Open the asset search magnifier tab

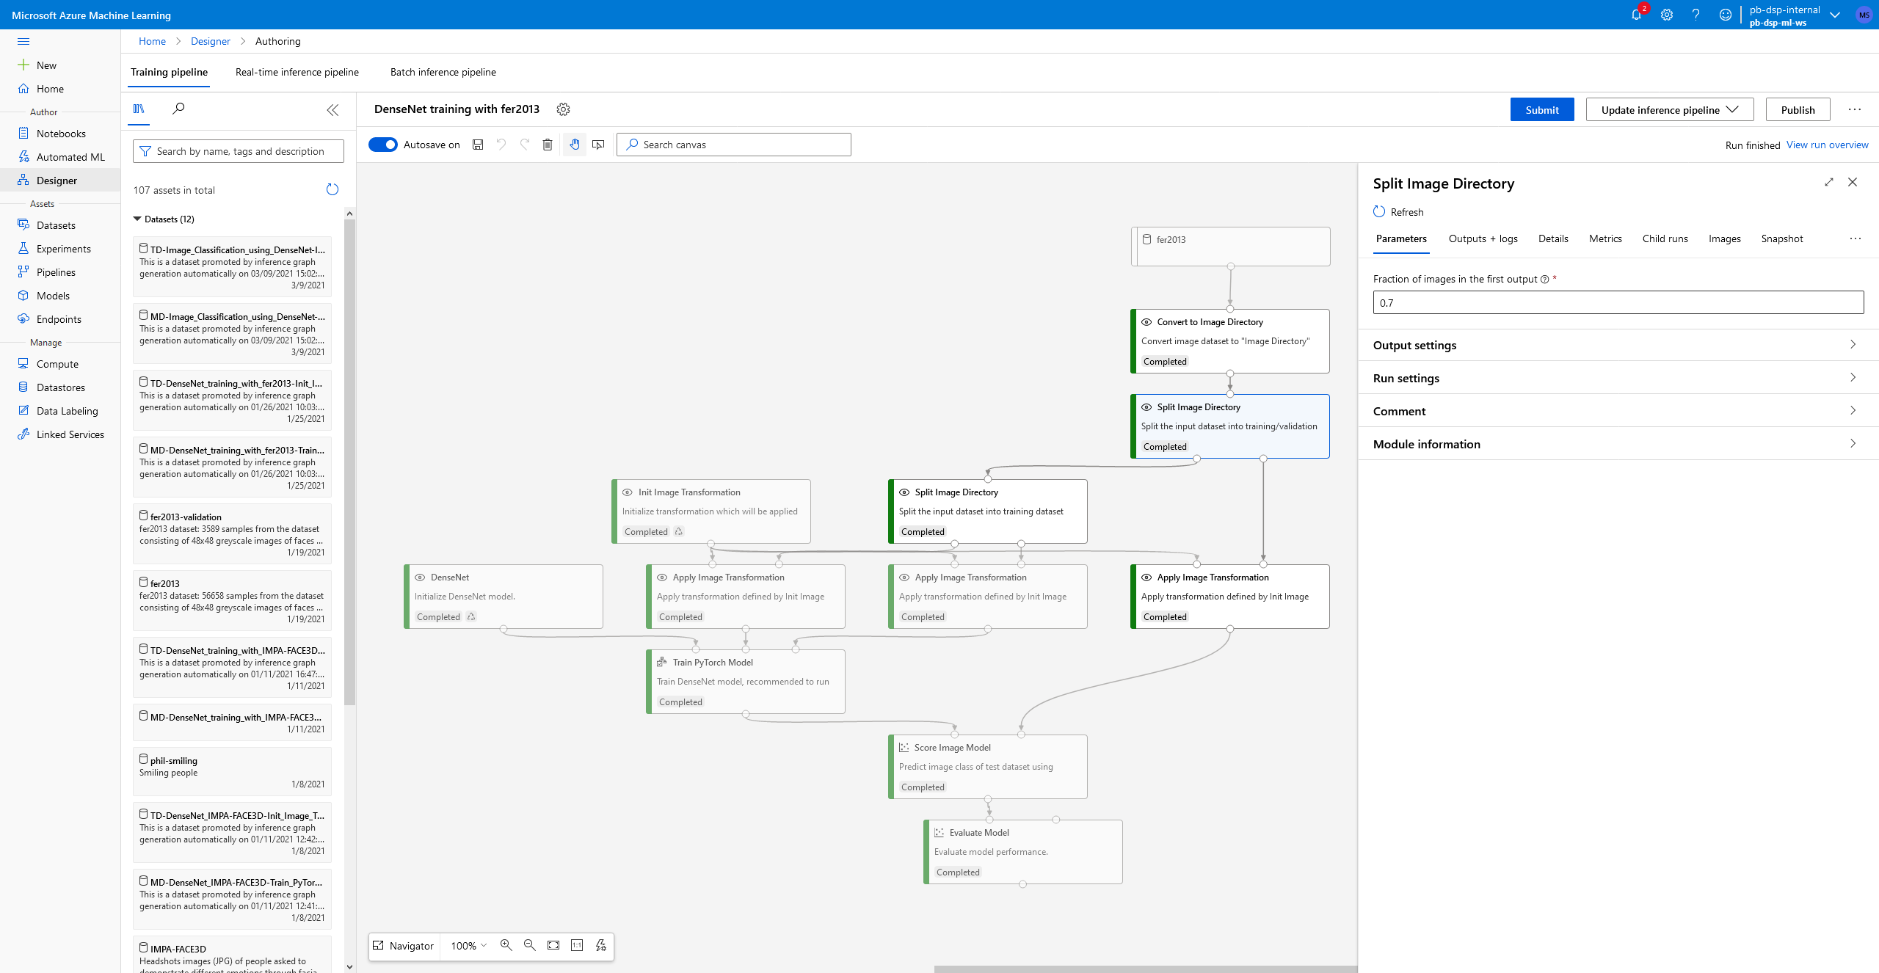(178, 109)
